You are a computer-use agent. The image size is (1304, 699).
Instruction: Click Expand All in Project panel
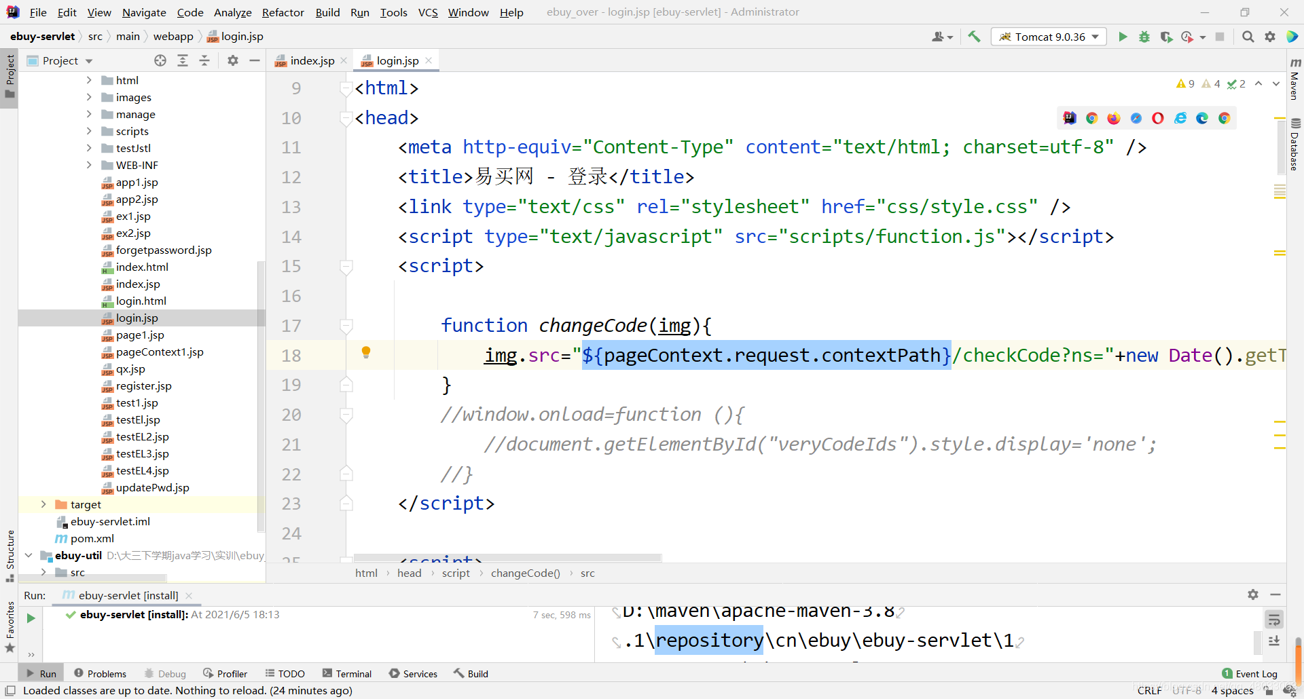183,60
